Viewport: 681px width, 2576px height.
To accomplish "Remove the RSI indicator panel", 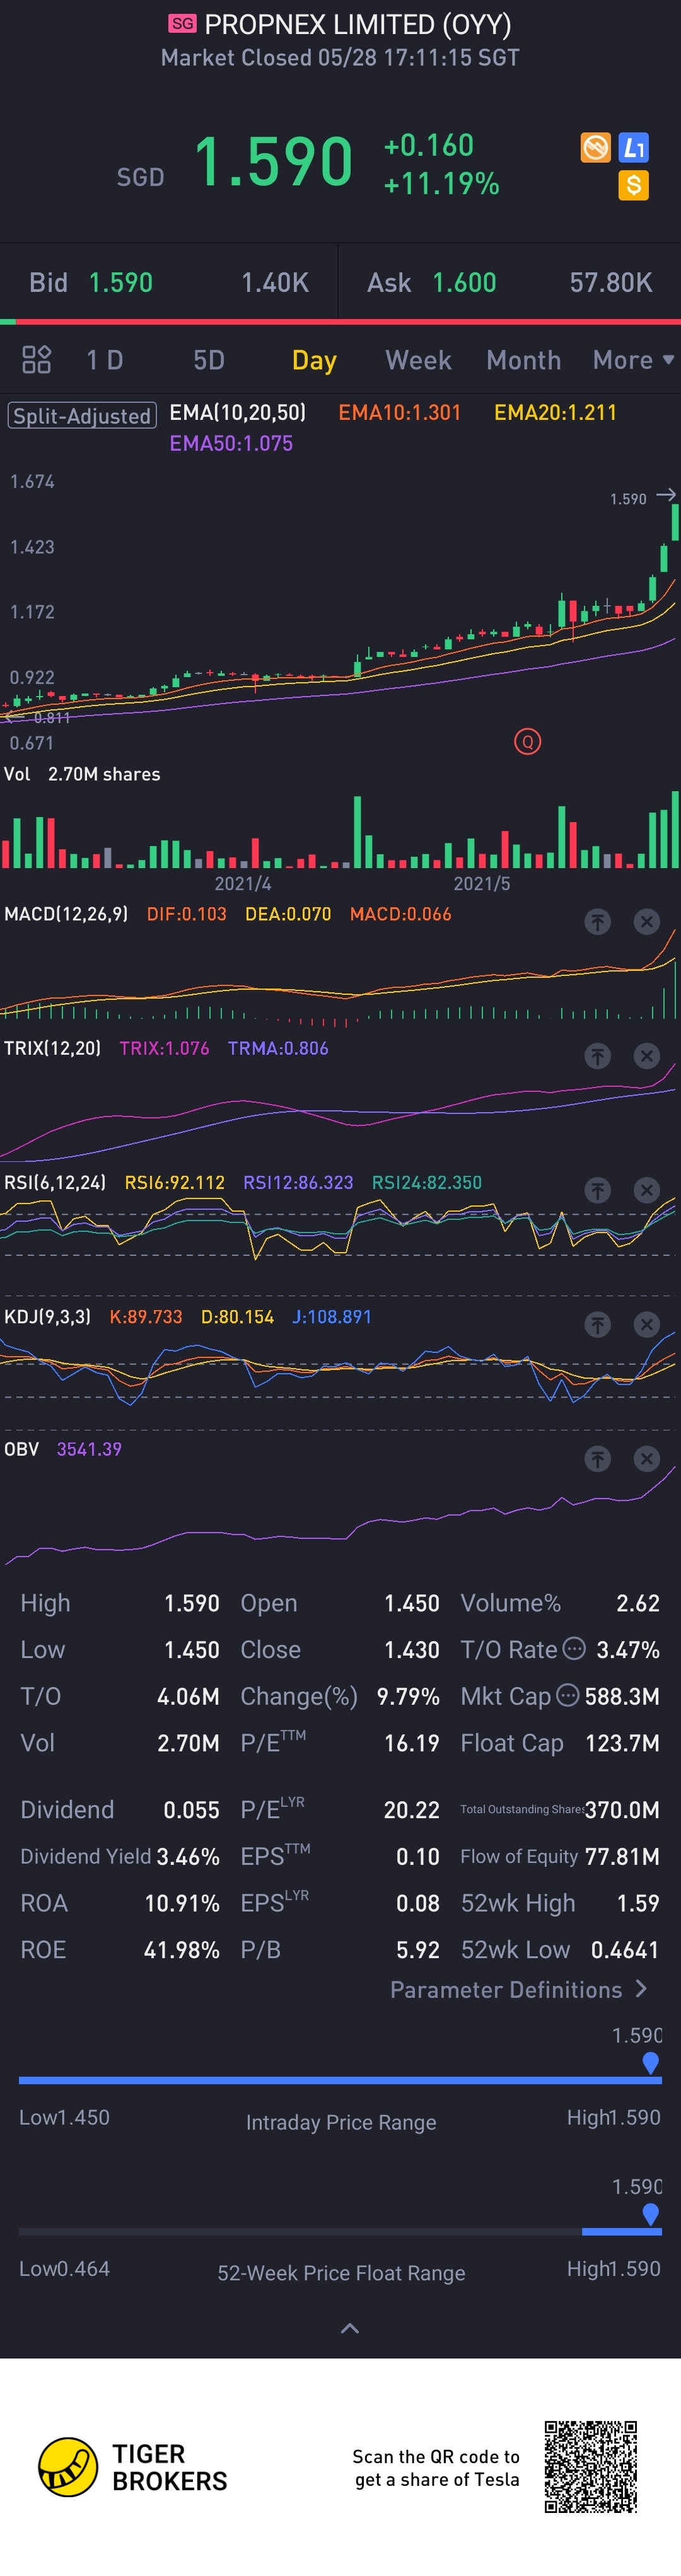I will (647, 1190).
